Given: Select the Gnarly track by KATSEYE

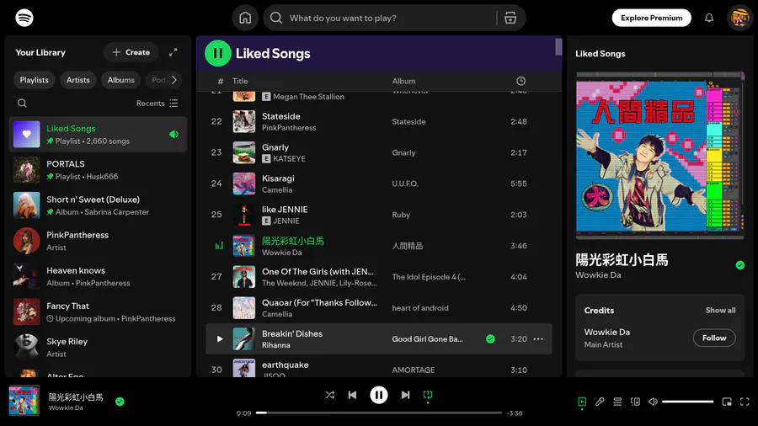Looking at the screenshot, I should pyautogui.click(x=378, y=152).
